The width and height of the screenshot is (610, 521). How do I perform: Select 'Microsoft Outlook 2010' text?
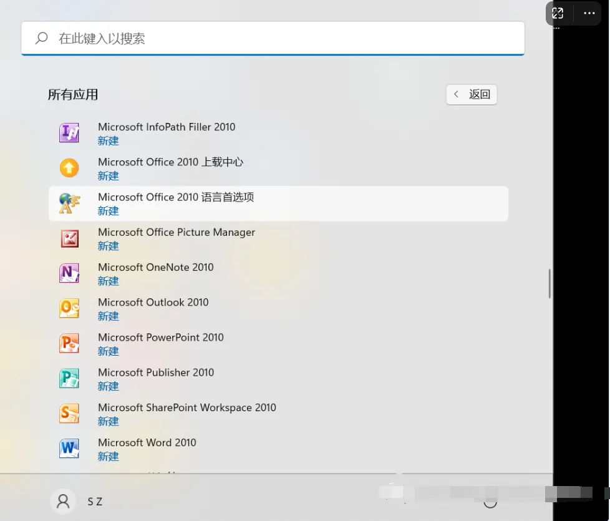coord(153,303)
